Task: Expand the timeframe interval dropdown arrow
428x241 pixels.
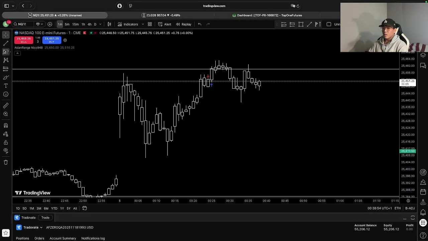Action: pos(100,24)
